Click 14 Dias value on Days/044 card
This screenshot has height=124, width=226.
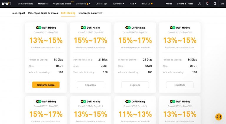pyautogui.click(x=58, y=60)
